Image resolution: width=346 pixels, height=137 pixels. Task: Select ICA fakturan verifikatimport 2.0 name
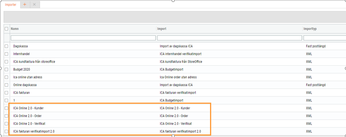34,132
